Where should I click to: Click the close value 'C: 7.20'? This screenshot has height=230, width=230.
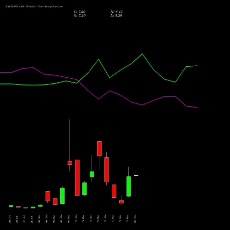click(x=80, y=12)
